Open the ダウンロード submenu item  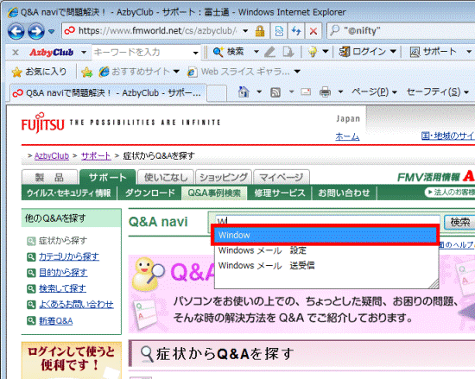click(x=150, y=193)
